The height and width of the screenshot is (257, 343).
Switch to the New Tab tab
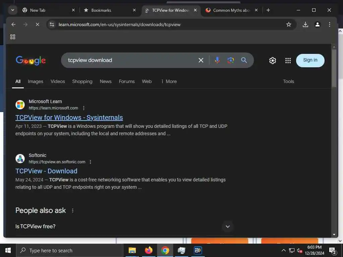pyautogui.click(x=49, y=10)
